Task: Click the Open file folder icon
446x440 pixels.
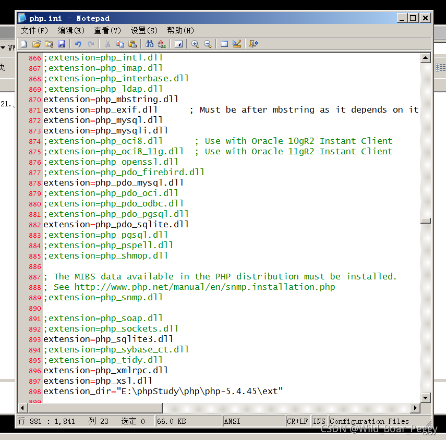Action: pos(37,44)
